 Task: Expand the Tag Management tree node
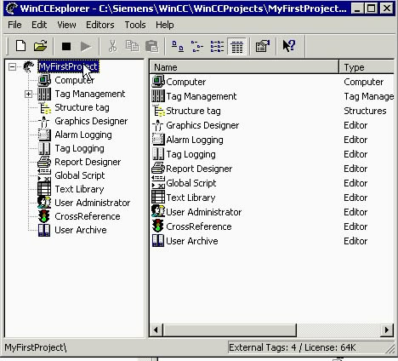pos(28,94)
